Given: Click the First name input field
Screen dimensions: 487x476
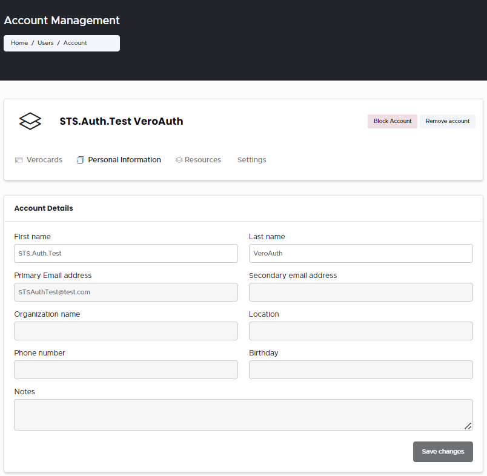Looking at the screenshot, I should (x=126, y=254).
